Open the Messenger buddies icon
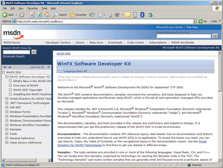Screen dimensions: 223x168 (x=150, y=15)
